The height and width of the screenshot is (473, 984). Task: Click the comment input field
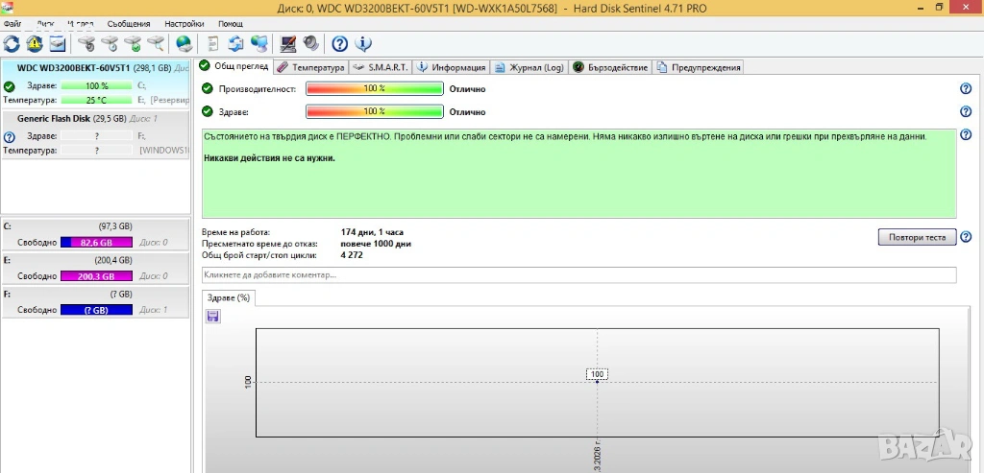click(x=578, y=275)
